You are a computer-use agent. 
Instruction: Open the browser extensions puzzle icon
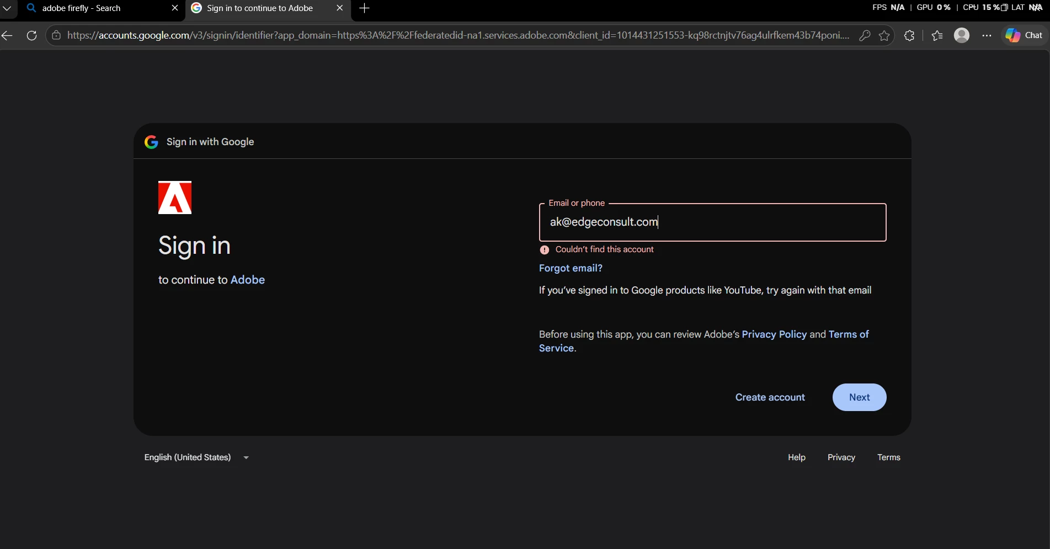pyautogui.click(x=909, y=35)
